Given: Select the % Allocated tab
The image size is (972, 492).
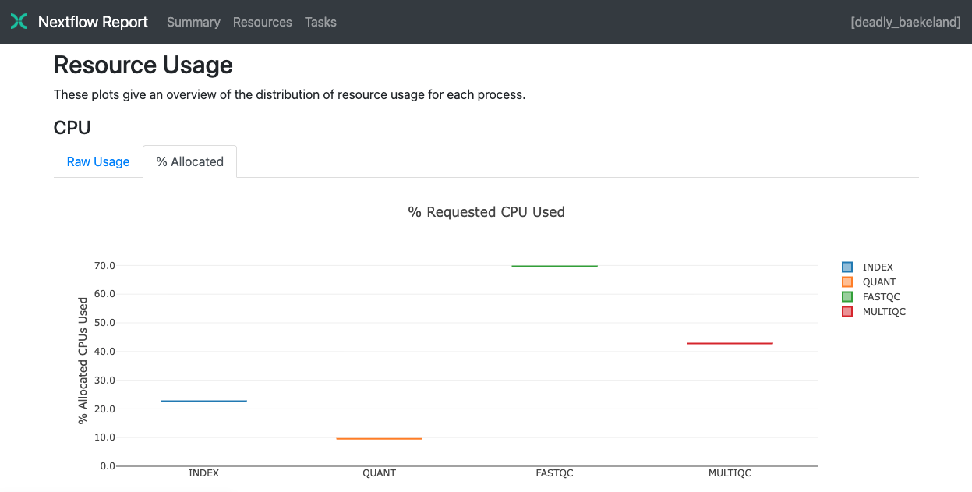Looking at the screenshot, I should tap(189, 161).
